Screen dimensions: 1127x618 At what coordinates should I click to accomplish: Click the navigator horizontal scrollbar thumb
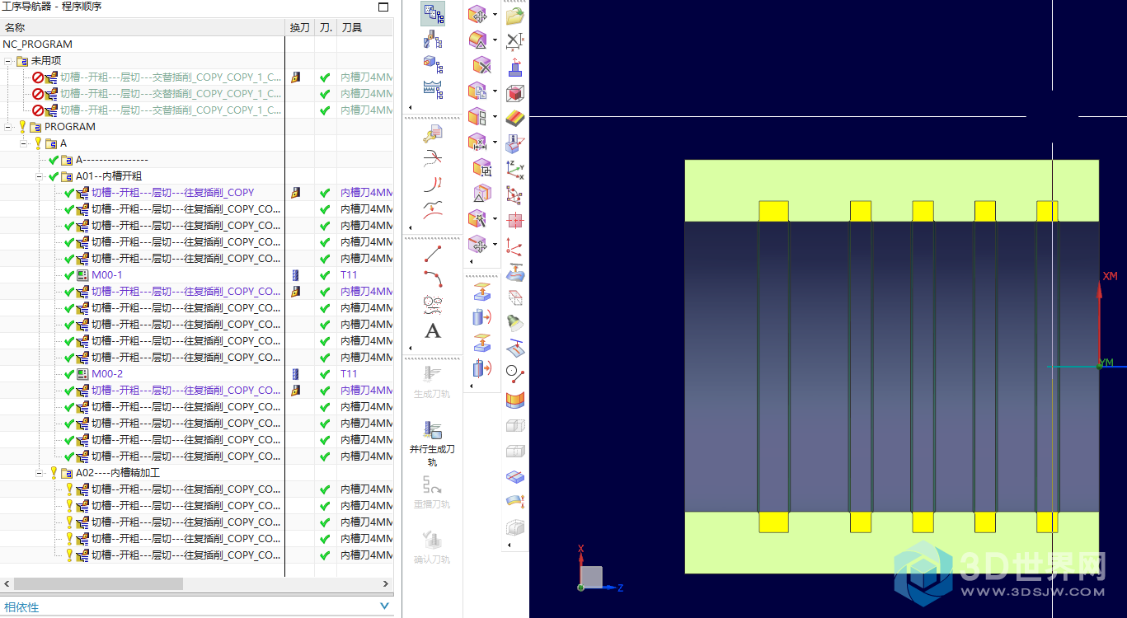[x=96, y=583]
